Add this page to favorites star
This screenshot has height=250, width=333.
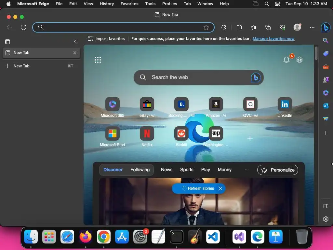(x=206, y=27)
